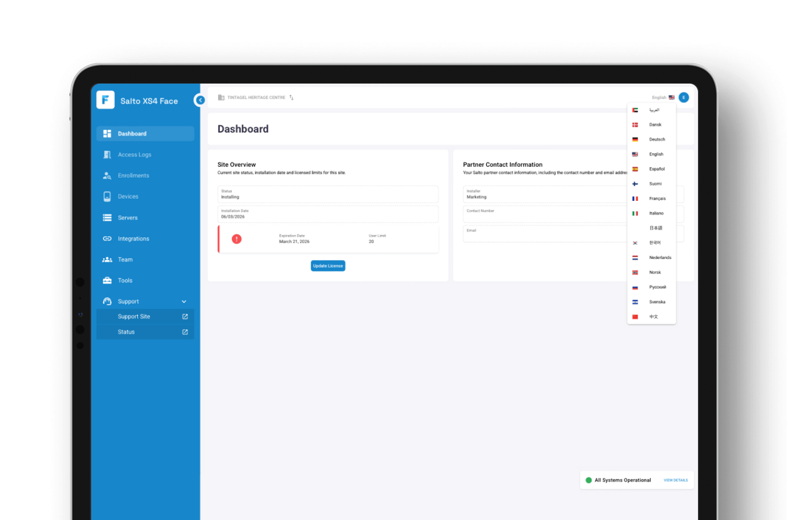Click the Enrollments person icon
The image size is (787, 520).
click(107, 176)
